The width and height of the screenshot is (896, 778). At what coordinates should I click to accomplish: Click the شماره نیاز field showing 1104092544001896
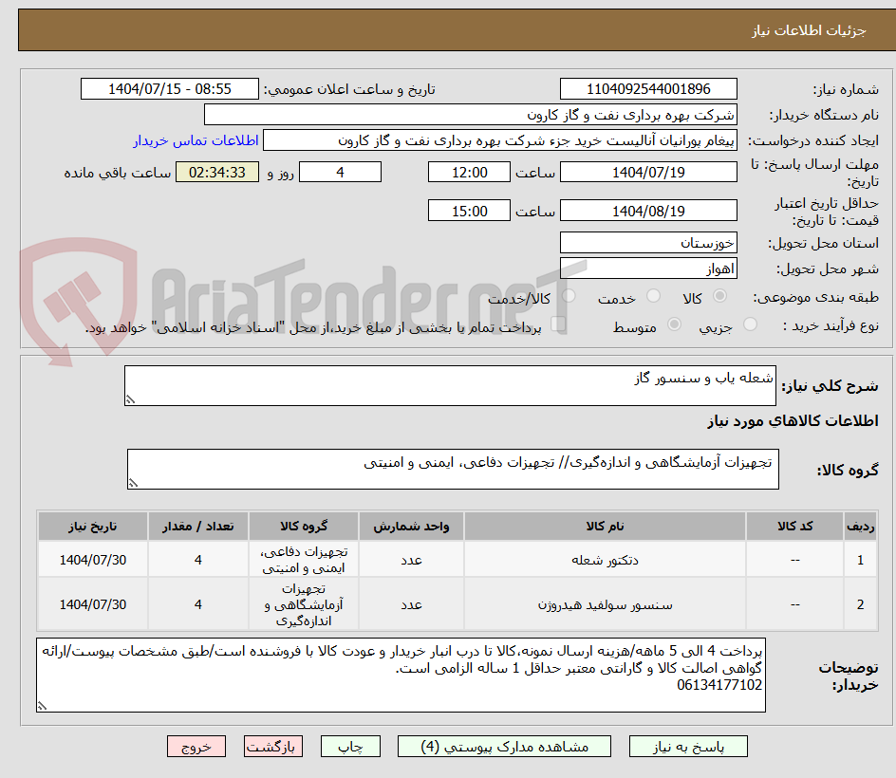(x=648, y=88)
